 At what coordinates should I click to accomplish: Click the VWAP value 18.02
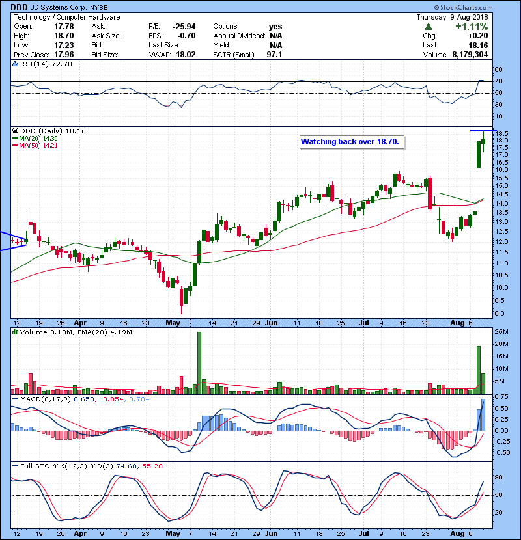(186, 55)
